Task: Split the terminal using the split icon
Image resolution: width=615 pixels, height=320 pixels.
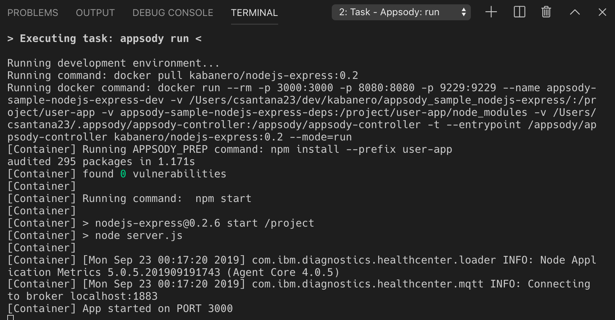Action: coord(519,12)
